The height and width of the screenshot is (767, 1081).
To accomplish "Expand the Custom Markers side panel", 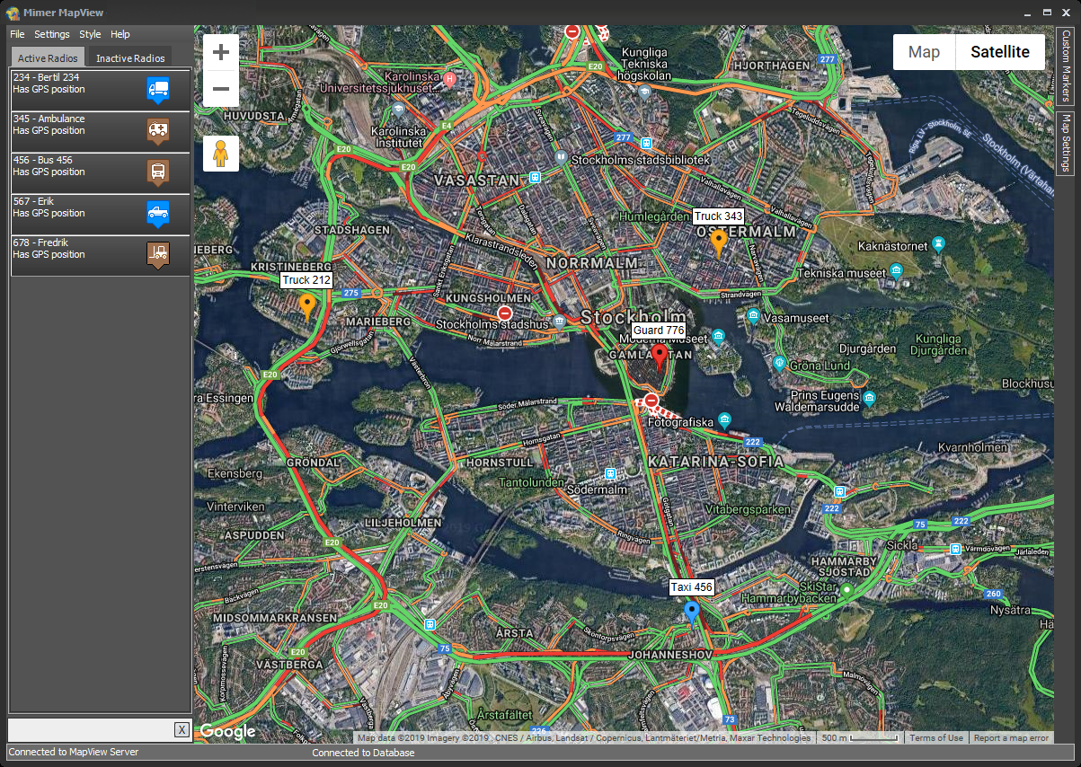I will pyautogui.click(x=1066, y=66).
